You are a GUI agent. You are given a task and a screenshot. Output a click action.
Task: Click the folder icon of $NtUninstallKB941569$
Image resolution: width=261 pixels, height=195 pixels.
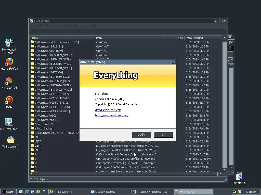[32, 51]
